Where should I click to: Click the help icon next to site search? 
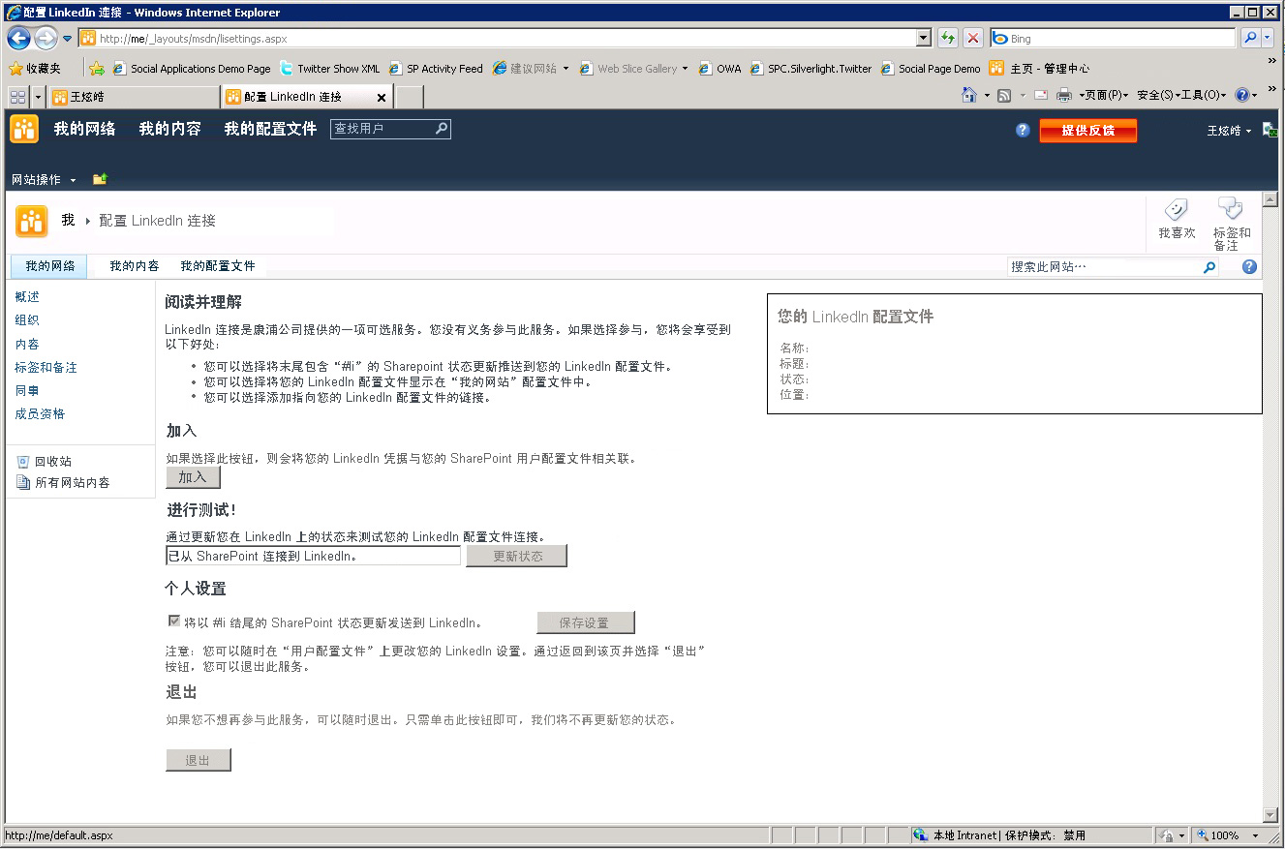[x=1249, y=267]
